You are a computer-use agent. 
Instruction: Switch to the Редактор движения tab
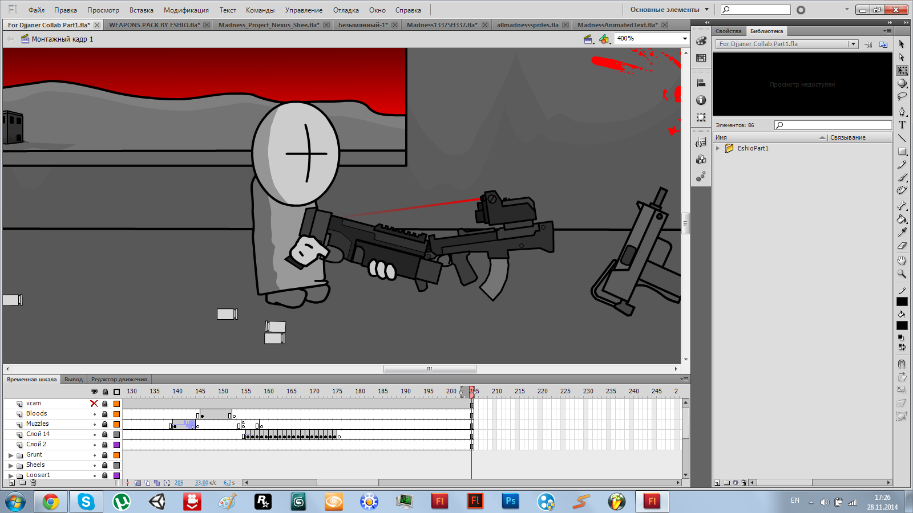point(119,379)
